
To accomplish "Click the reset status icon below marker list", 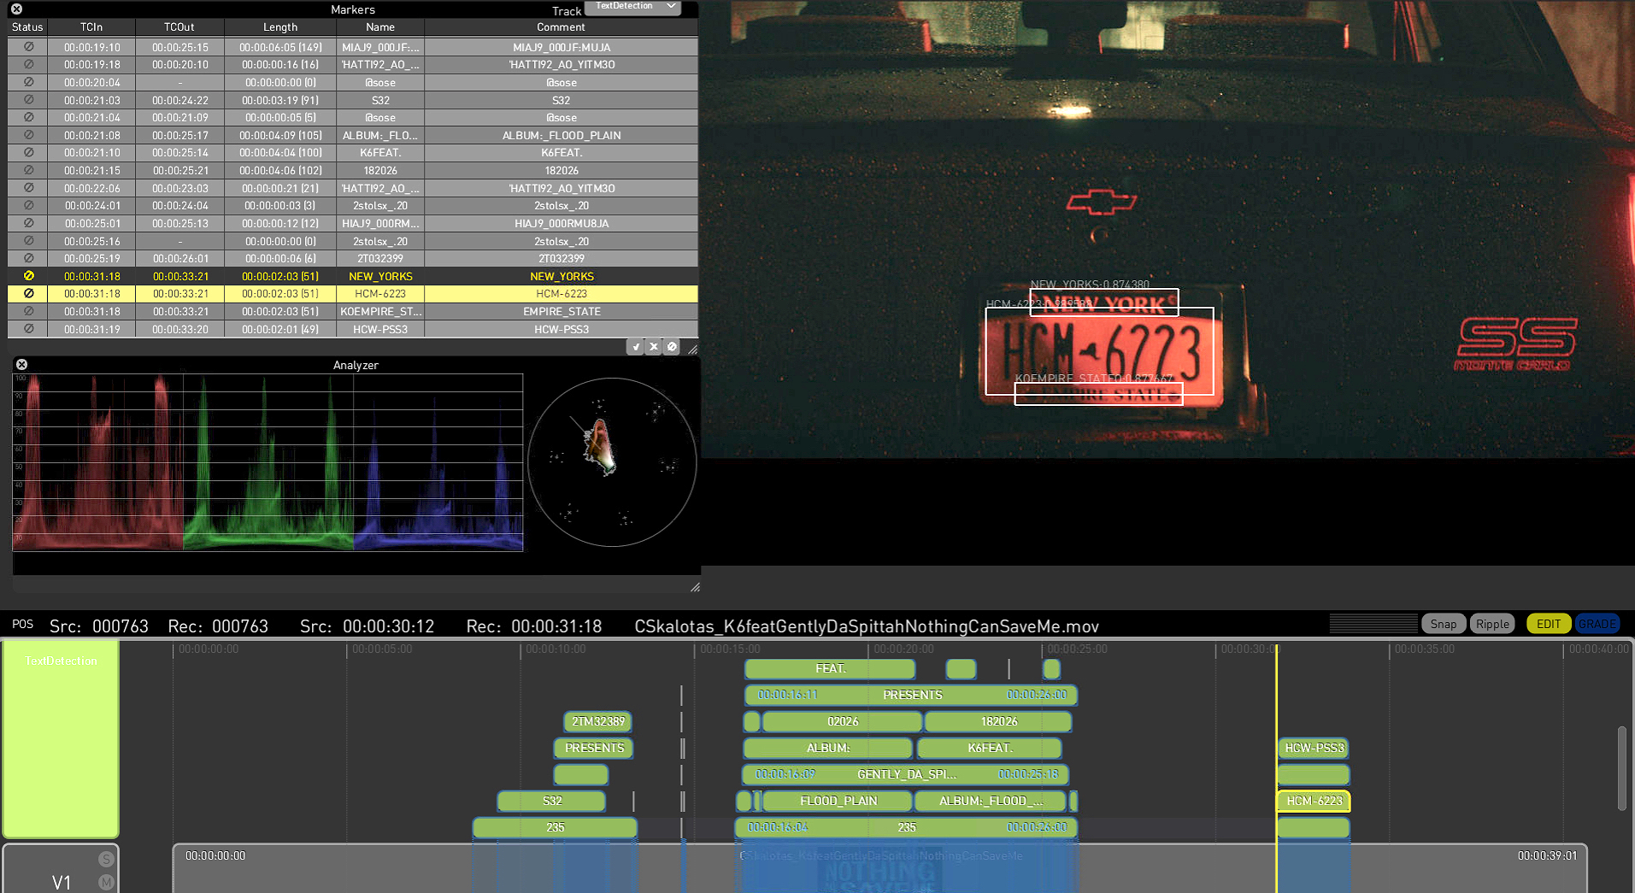I will [x=672, y=347].
